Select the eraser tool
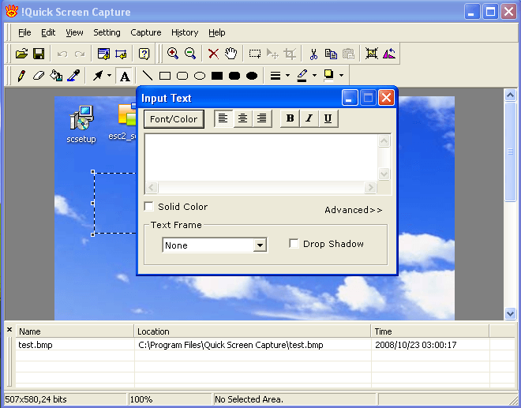Image resolution: width=521 pixels, height=408 pixels. 39,76
